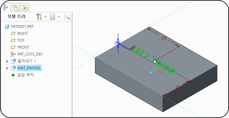
Task: Click the 모델 트리 panel title
Action: pos(16,17)
